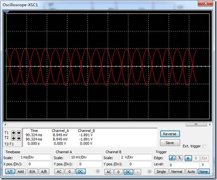Click the Channel B terminal indicator circle
217x180 pixels.
point(149,171)
